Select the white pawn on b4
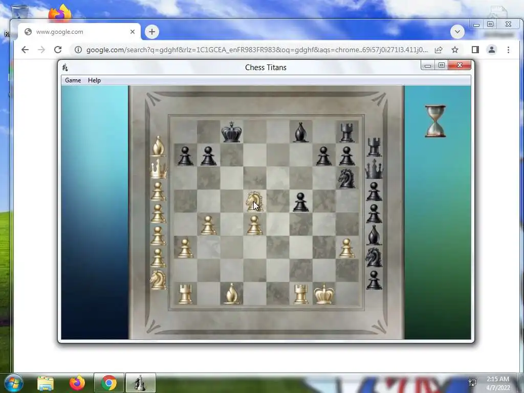Screen dimensions: 524x393 [209, 225]
